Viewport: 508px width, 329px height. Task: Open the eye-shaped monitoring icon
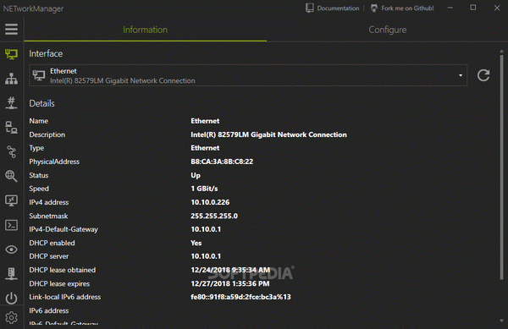(x=11, y=249)
